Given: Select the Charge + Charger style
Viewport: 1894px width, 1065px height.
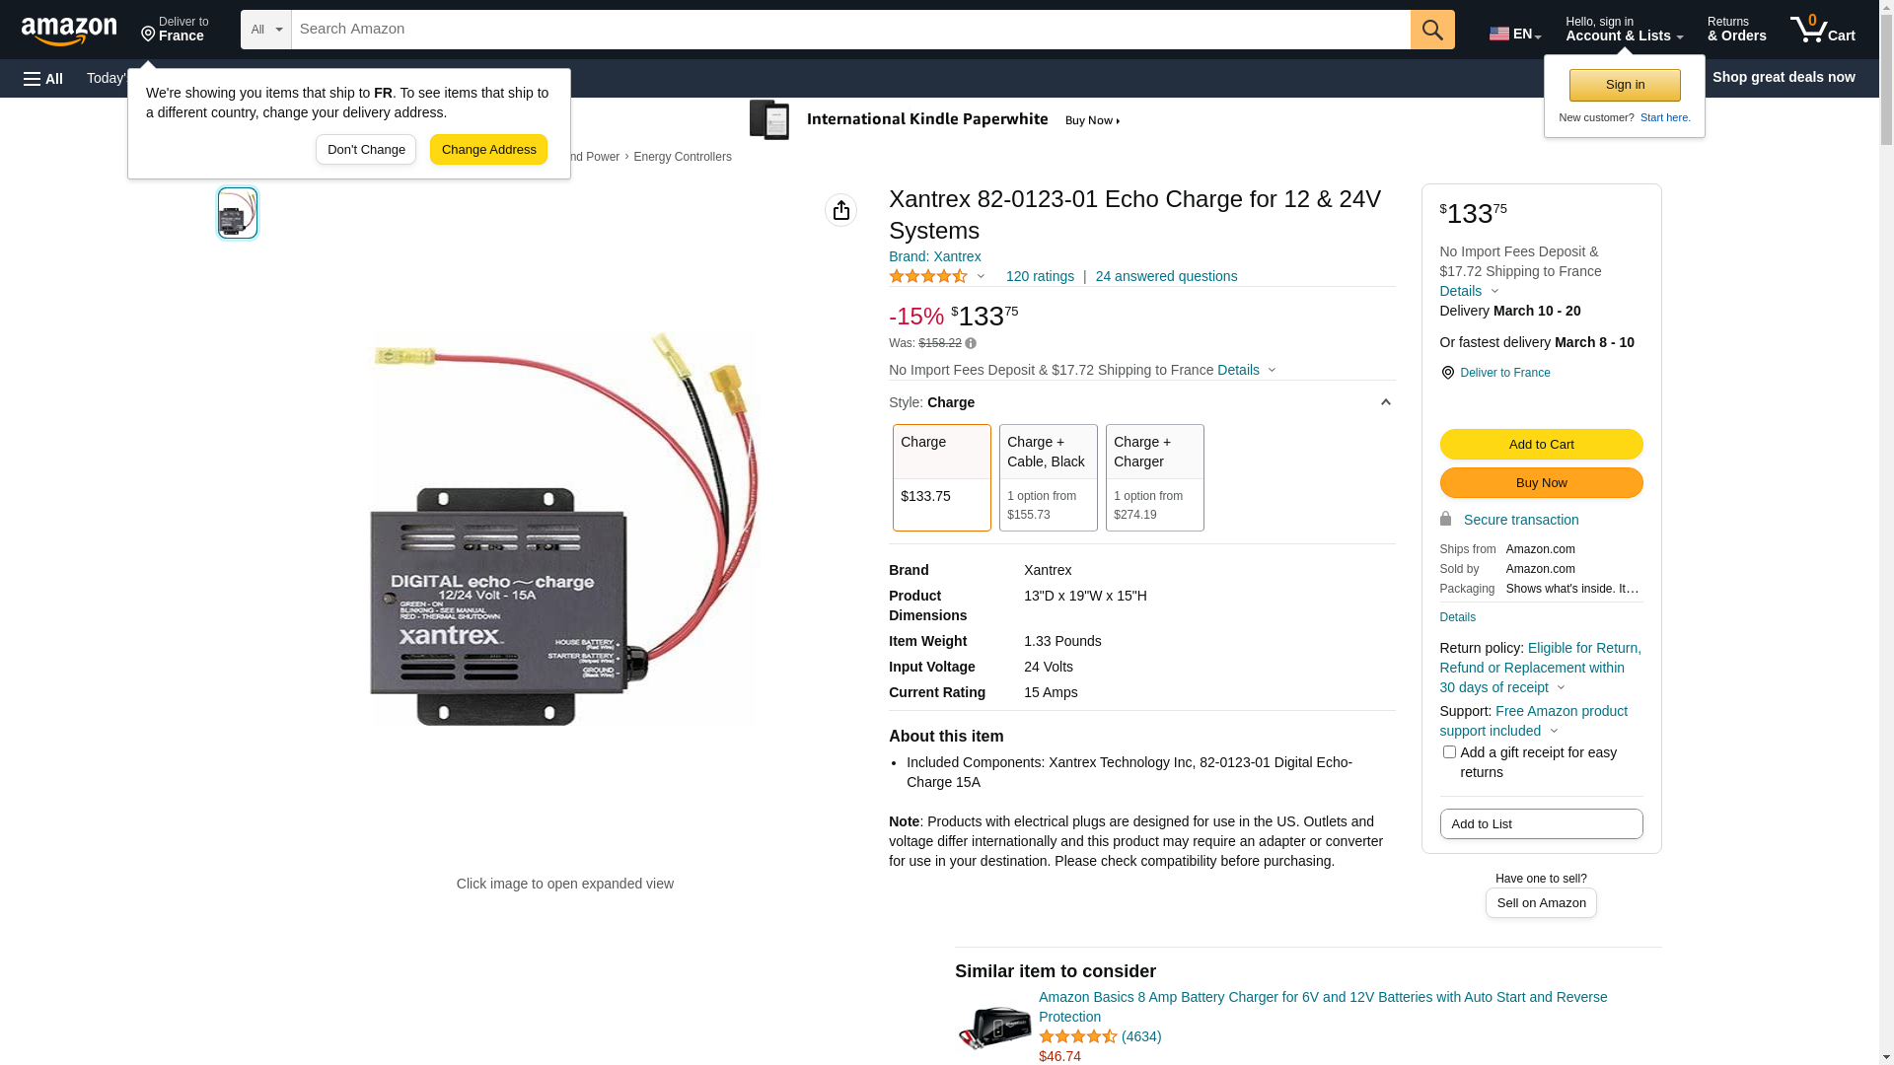Looking at the screenshot, I should (x=1154, y=477).
